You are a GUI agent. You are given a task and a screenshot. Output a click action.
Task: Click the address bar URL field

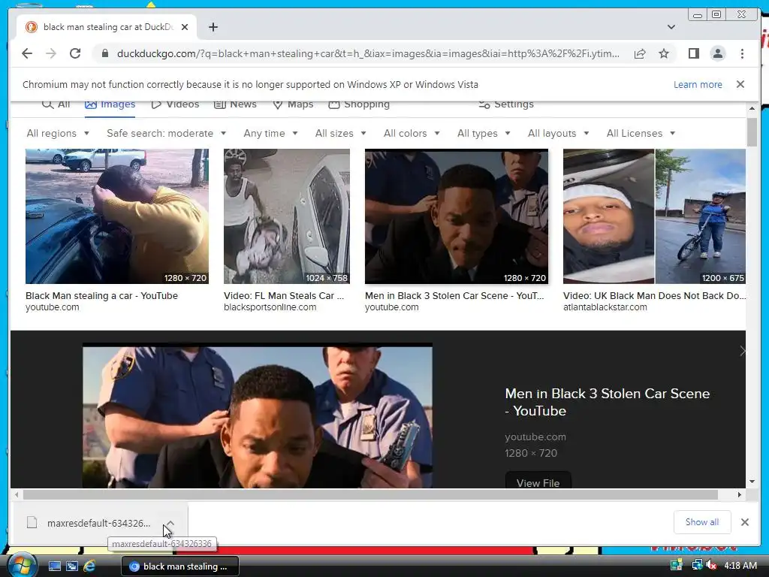pos(368,53)
